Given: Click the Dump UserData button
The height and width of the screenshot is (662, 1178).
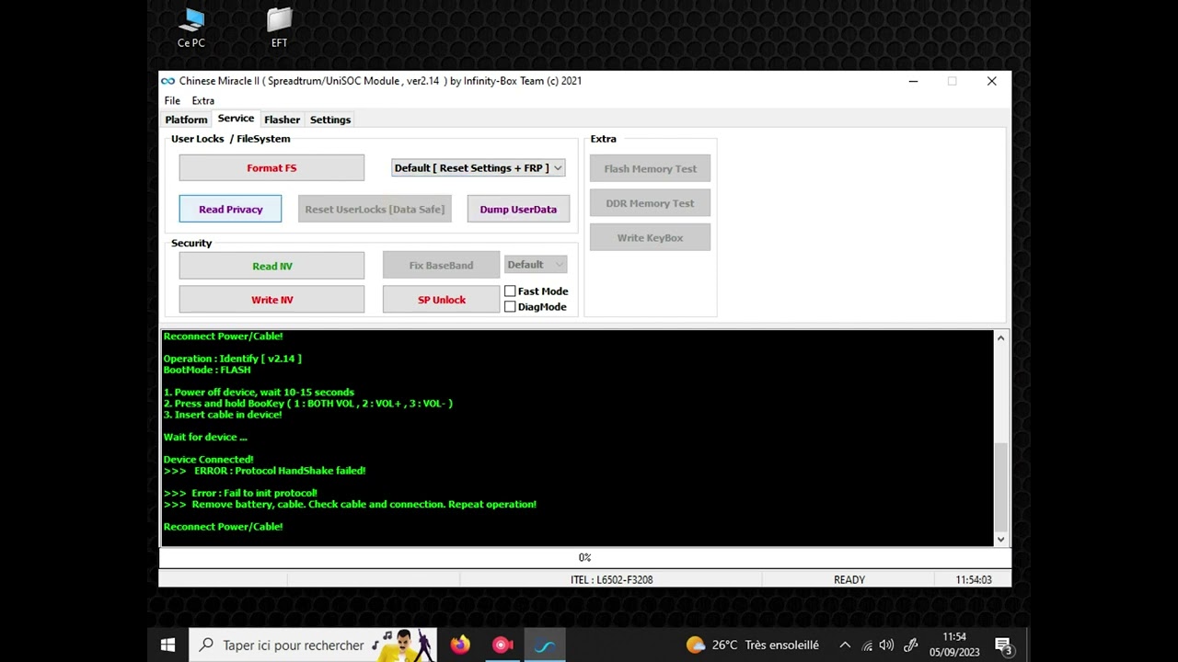Looking at the screenshot, I should (x=518, y=209).
